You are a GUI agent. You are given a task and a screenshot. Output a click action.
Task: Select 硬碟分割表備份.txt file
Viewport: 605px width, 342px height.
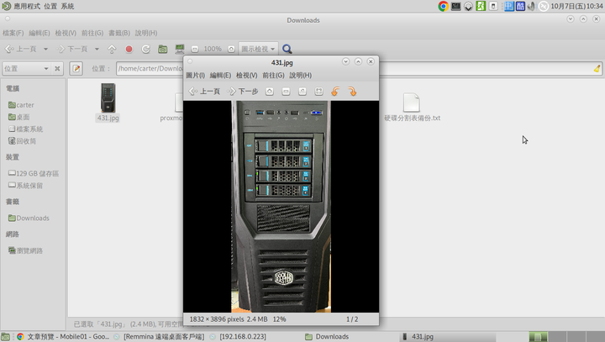[412, 108]
